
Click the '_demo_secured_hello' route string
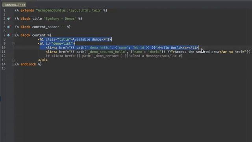pos(106,52)
